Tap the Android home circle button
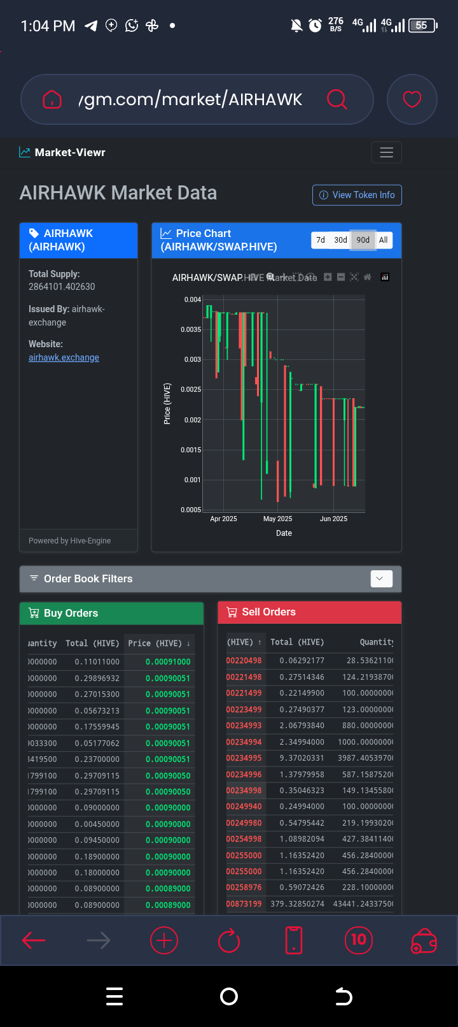Screen dimensions: 458x1027 (229, 996)
